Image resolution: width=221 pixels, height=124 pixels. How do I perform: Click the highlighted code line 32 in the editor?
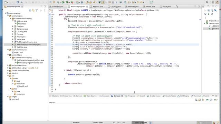[x=127, y=44]
